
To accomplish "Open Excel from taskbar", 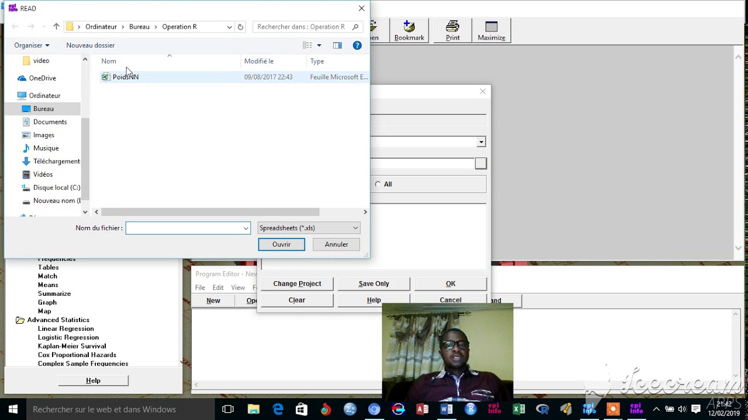I will pyautogui.click(x=518, y=409).
